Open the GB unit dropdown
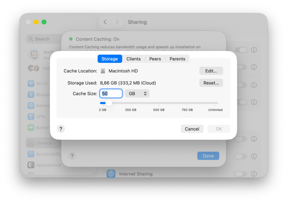This screenshot has height=203, width=287. [x=137, y=94]
